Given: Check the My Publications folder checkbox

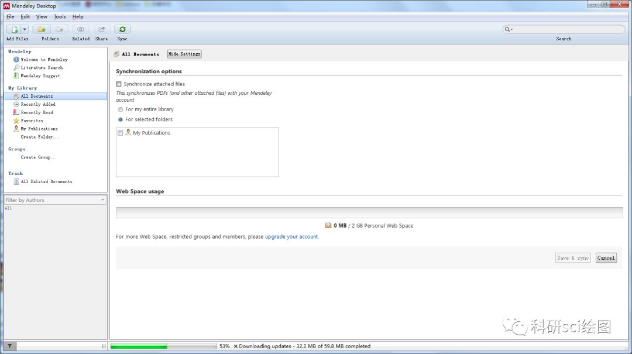Looking at the screenshot, I should tap(121, 133).
